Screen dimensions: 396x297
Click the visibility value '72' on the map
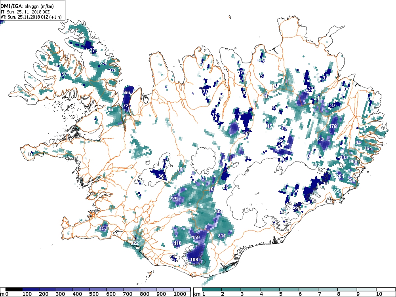coord(126,106)
